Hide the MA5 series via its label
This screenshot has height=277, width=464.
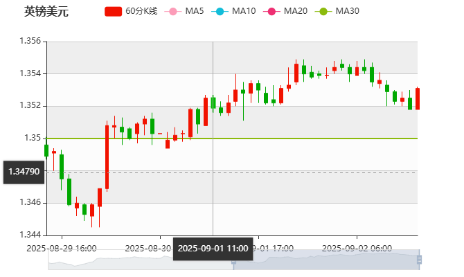(195, 11)
